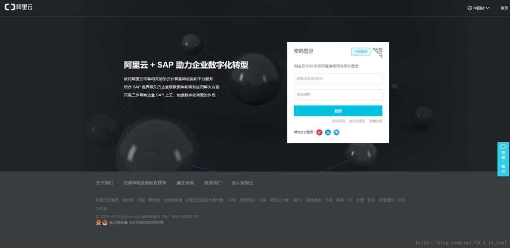The height and width of the screenshot is (248, 510).
Task: Click 钉钉 footer link
Action: (402, 200)
